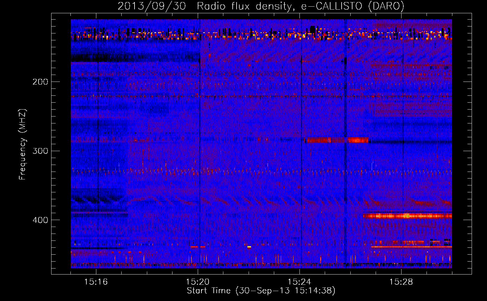Click the bright yellow-red band just above the 400 MHz level
The height and width of the screenshot is (301, 487).
[408, 216]
